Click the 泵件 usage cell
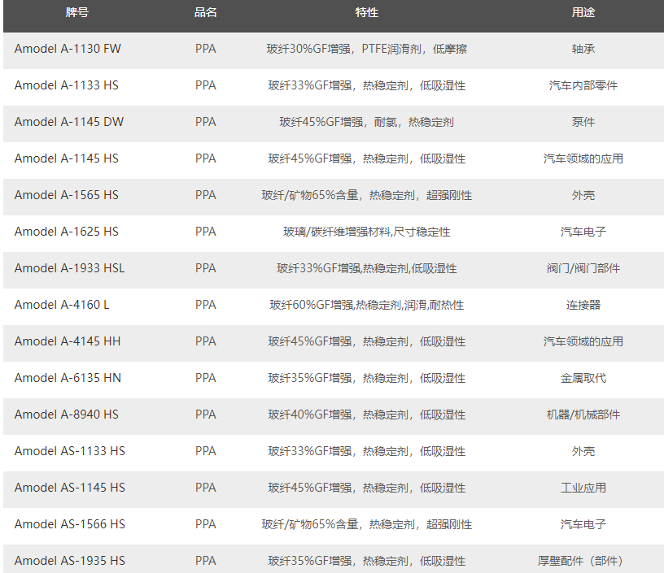The image size is (664, 573). (583, 122)
